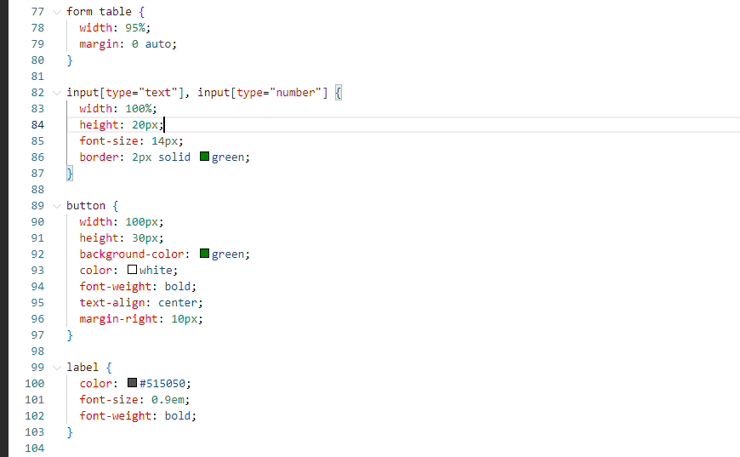Click 'center' value on line 95
Viewport: 740px width, 457px height.
click(178, 303)
